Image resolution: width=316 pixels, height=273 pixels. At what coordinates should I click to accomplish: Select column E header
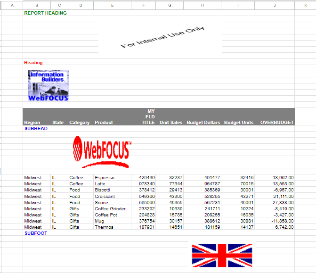[x=112, y=6]
